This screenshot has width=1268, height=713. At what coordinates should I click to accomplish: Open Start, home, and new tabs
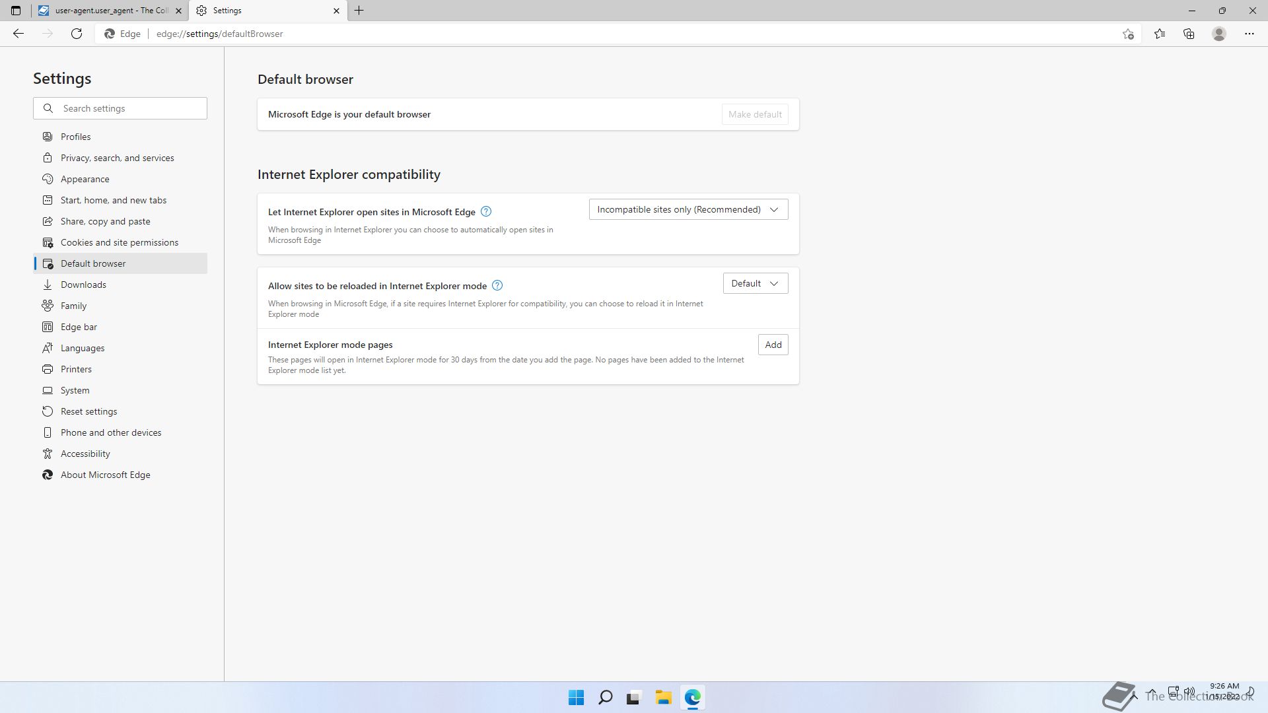[120, 200]
